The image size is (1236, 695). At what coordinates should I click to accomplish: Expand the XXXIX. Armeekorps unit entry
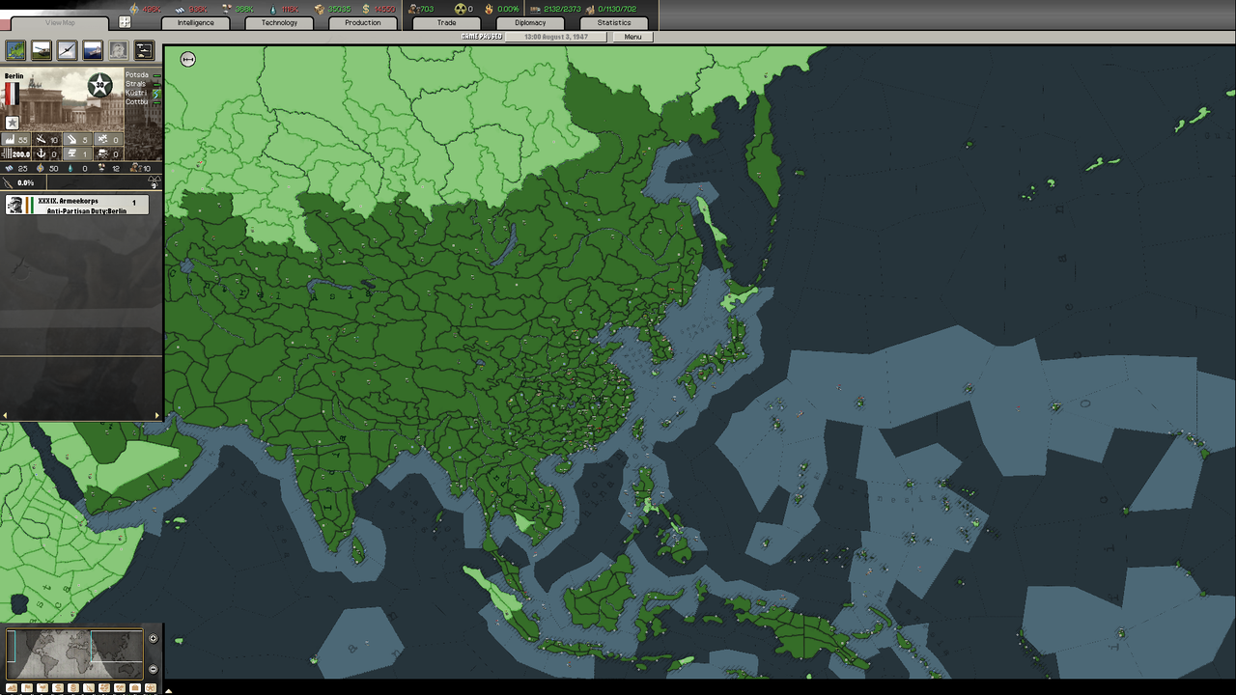coord(77,205)
